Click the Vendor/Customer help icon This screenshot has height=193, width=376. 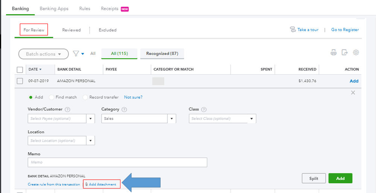click(x=67, y=110)
